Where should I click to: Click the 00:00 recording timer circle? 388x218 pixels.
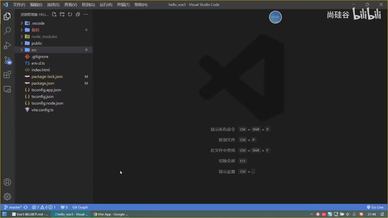coord(275,17)
